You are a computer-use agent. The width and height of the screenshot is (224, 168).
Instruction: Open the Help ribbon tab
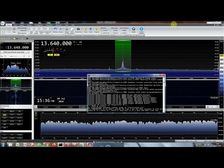coord(73,25)
